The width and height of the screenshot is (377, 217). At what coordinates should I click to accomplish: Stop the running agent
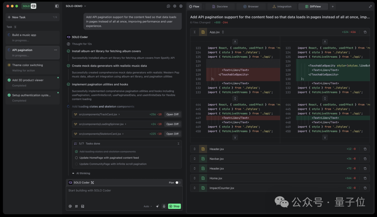pos(174,206)
